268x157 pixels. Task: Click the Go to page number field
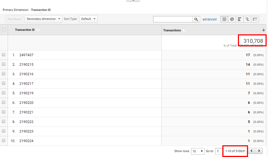(x=219, y=151)
